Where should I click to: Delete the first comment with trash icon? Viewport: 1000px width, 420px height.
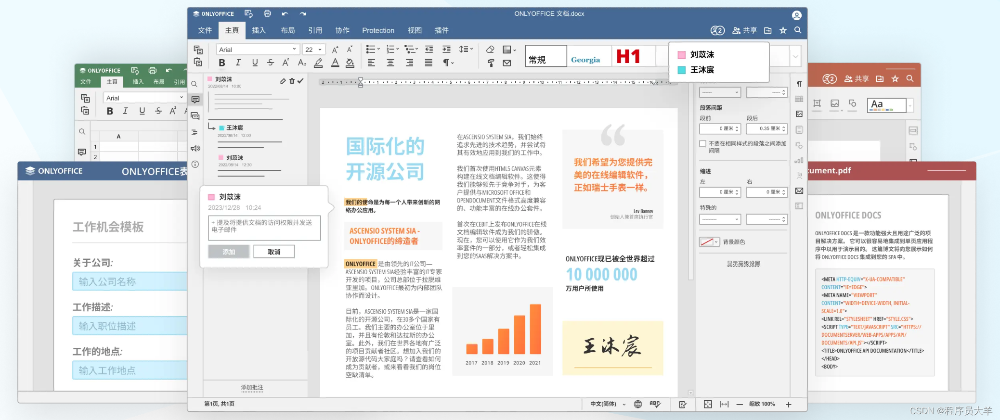click(292, 81)
